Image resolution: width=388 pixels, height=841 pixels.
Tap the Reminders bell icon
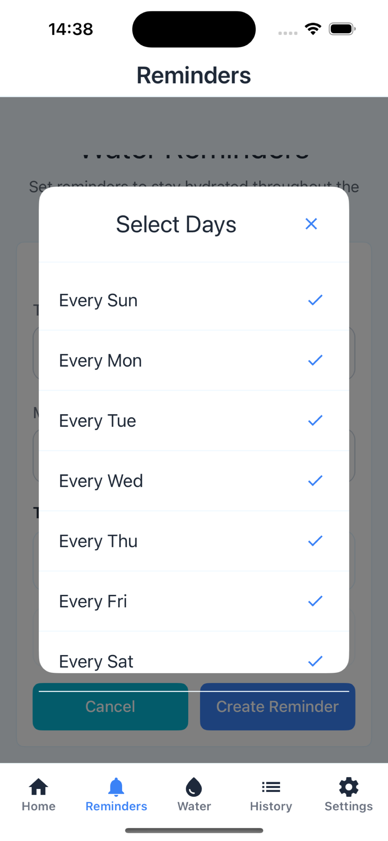pos(116,787)
